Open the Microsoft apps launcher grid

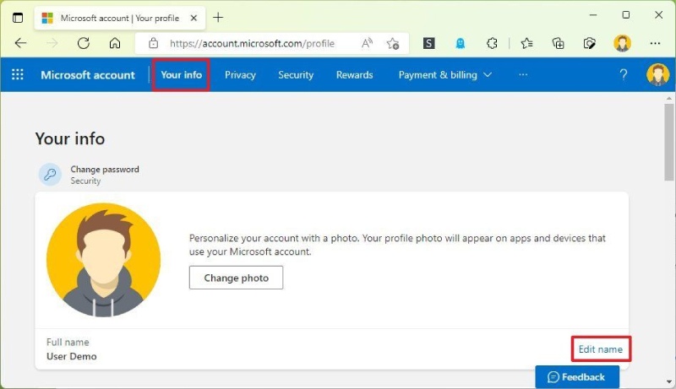(x=17, y=74)
